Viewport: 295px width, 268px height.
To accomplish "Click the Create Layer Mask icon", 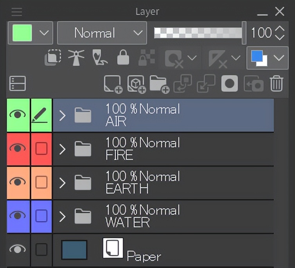I will click(229, 83).
